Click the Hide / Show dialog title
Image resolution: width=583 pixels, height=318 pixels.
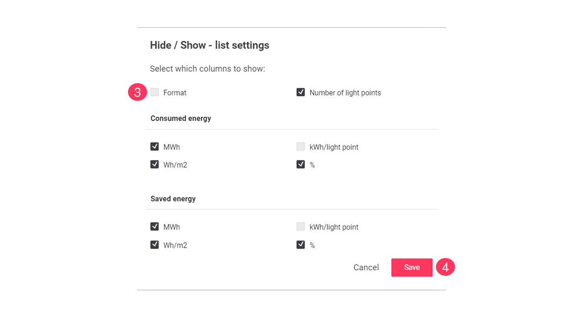coord(209,45)
